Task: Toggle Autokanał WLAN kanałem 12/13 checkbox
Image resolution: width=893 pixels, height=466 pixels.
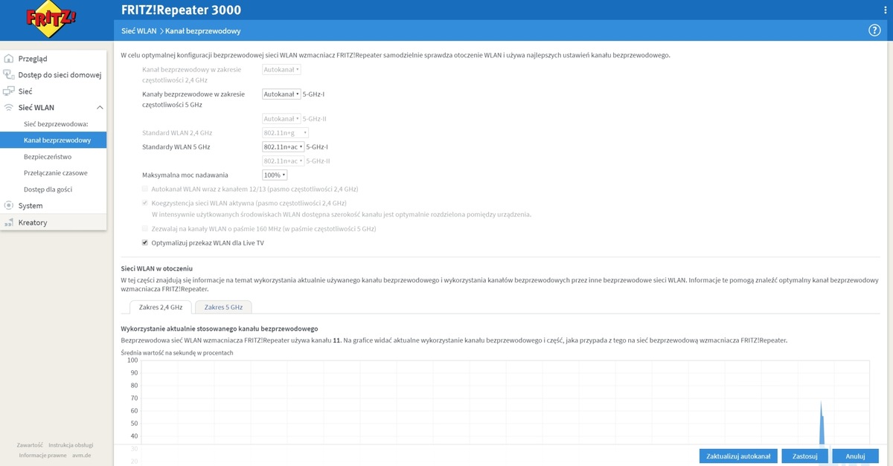Action: click(145, 190)
